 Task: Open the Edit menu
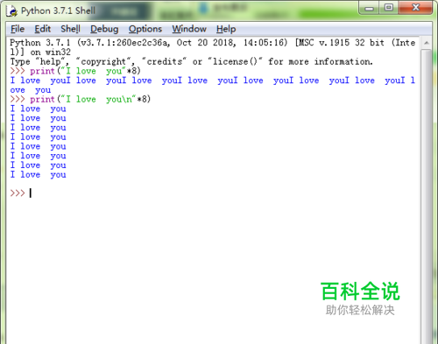[x=43, y=29]
